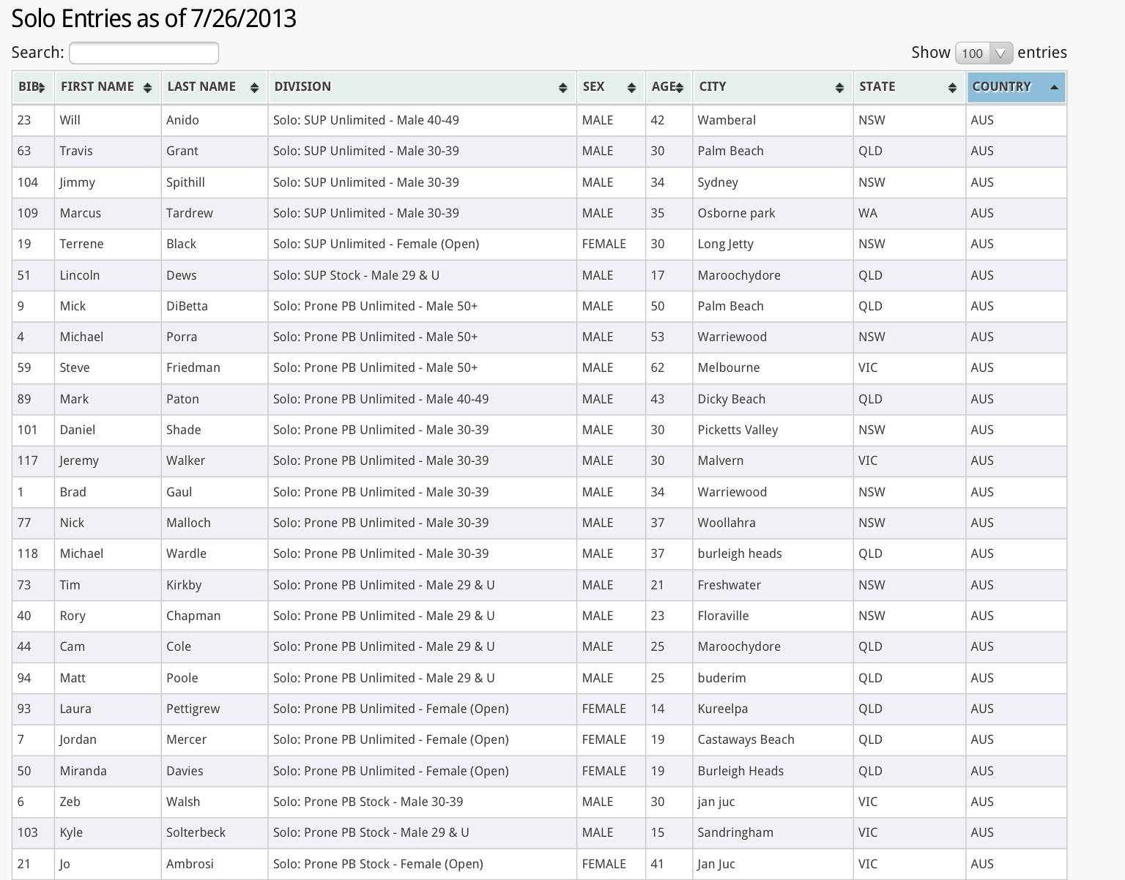The width and height of the screenshot is (1125, 880).
Task: Select Laura Pettigrew's first name cell
Action: coord(75,709)
